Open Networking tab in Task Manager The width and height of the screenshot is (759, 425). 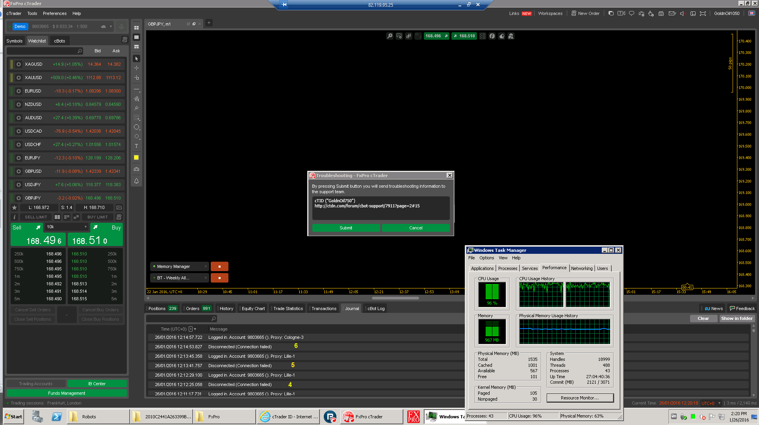click(x=581, y=268)
